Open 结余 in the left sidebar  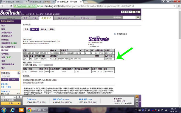coord(3,25)
